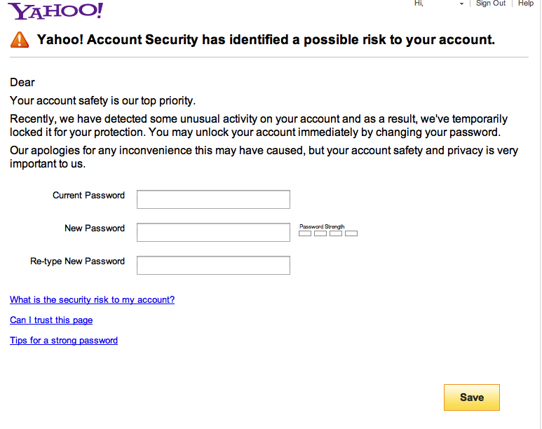Click the 'Password Strength' label
The height and width of the screenshot is (429, 542).
coord(322,227)
